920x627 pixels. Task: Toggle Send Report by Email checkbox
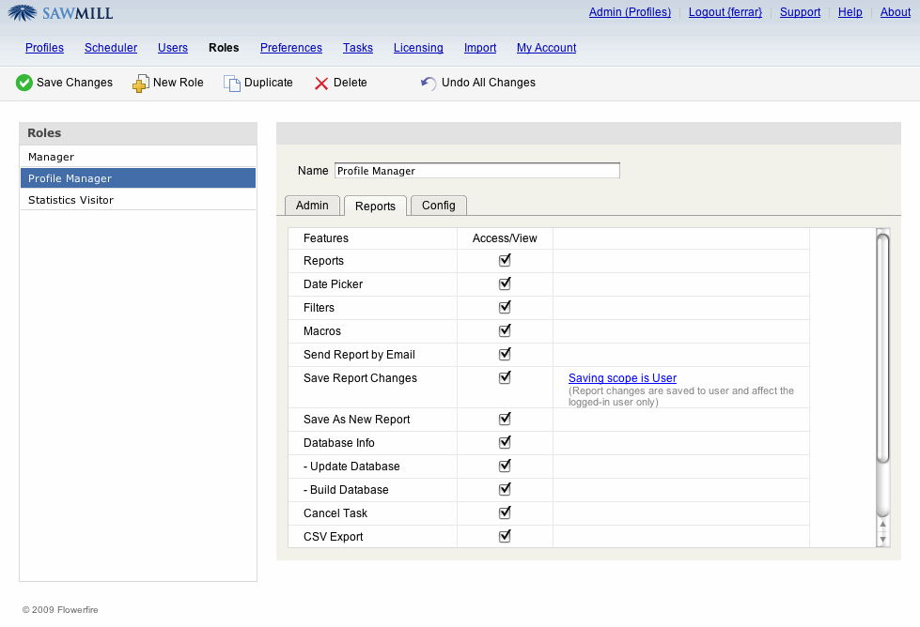pos(505,354)
